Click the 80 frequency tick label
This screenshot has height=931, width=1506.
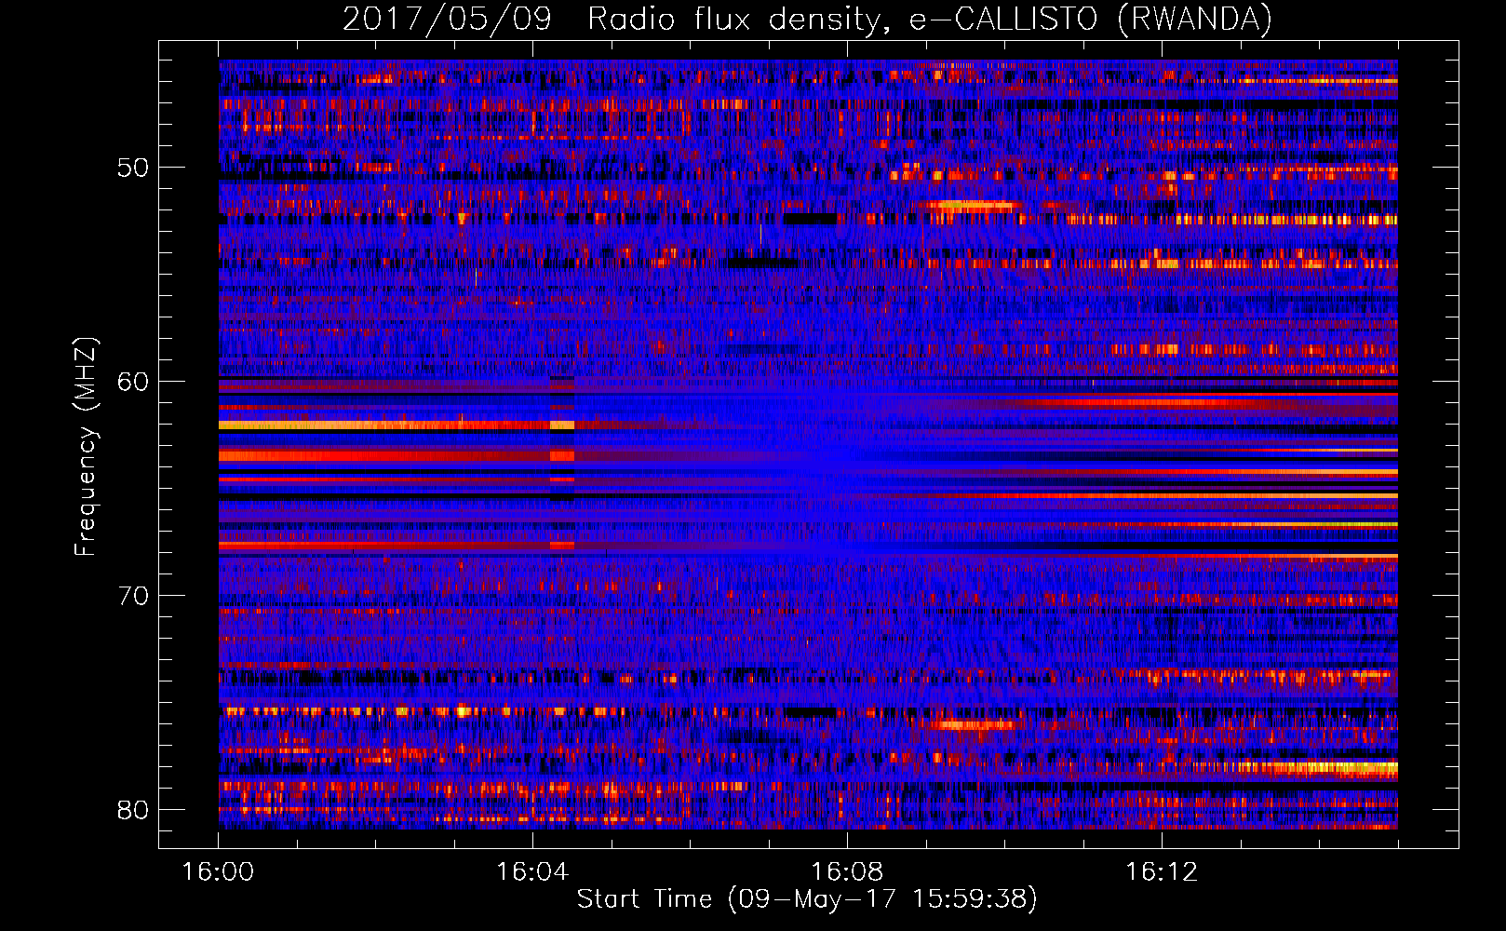[133, 810]
